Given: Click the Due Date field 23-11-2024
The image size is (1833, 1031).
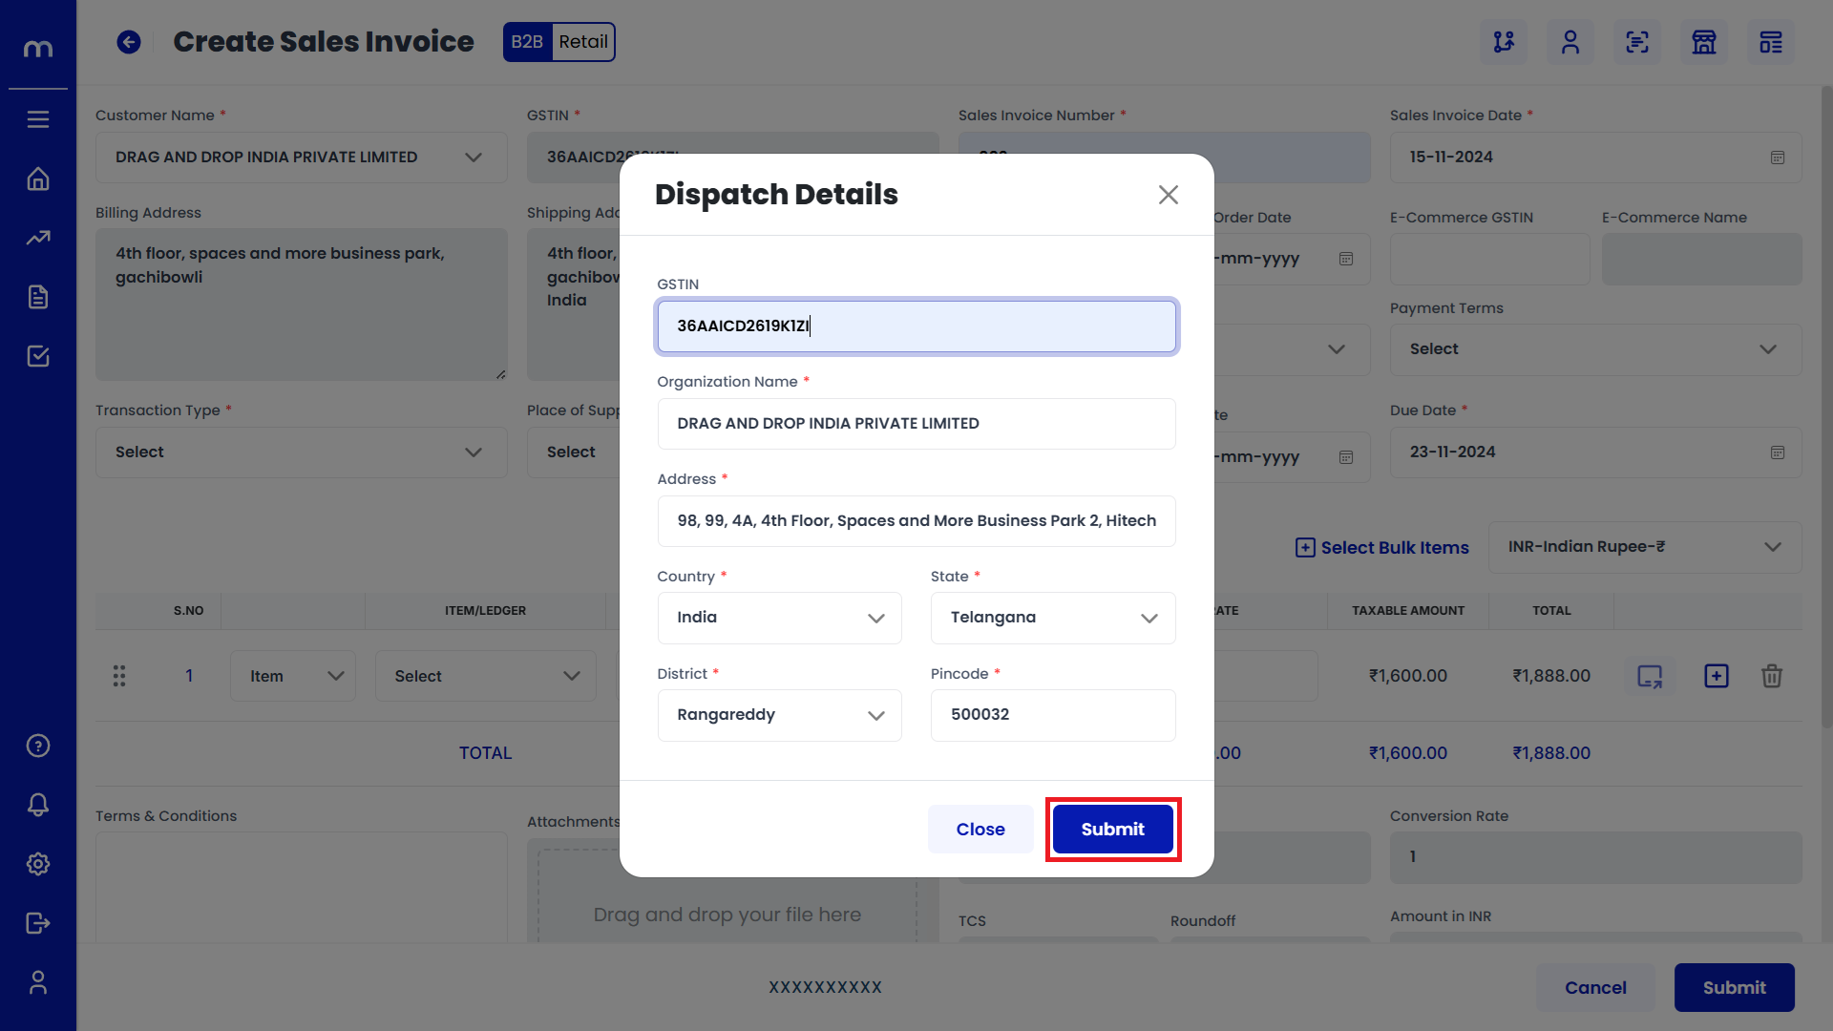Looking at the screenshot, I should tap(1596, 452).
